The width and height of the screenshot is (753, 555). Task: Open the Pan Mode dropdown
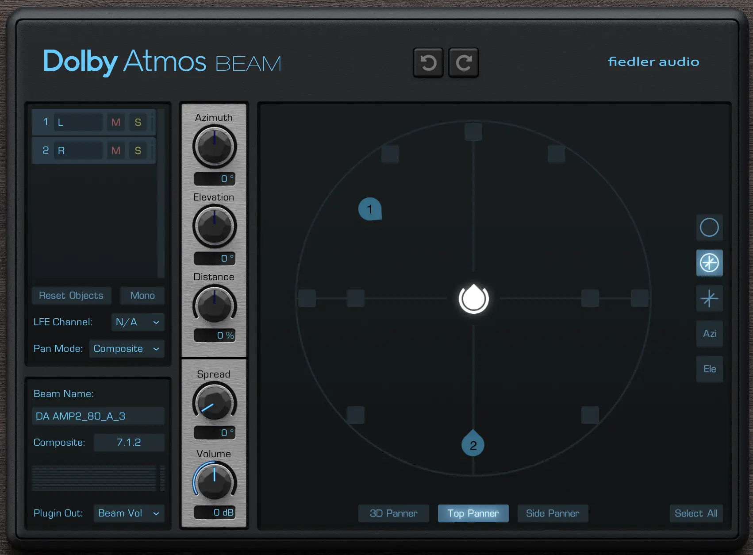(127, 349)
